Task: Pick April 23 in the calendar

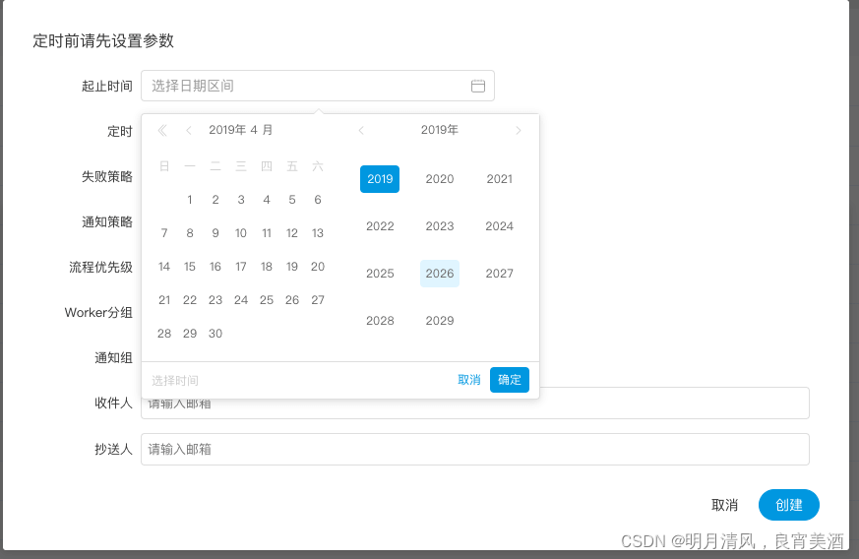Action: pos(215,300)
